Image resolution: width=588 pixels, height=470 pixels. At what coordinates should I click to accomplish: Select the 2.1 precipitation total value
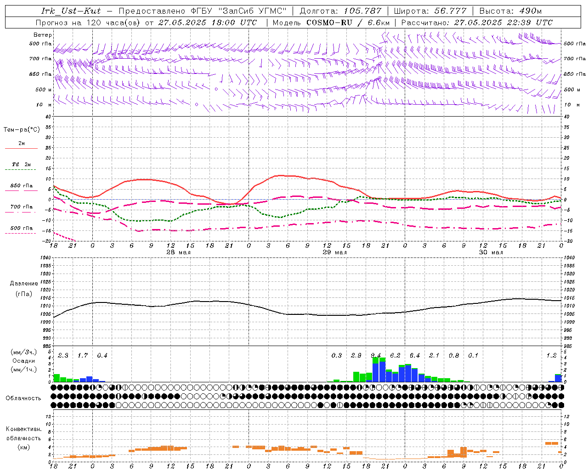pyautogui.click(x=434, y=355)
